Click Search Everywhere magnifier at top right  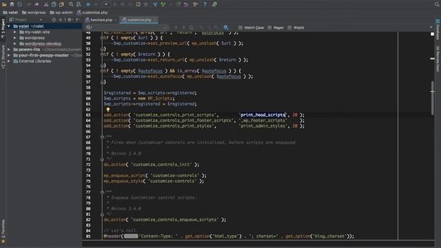[437, 4]
